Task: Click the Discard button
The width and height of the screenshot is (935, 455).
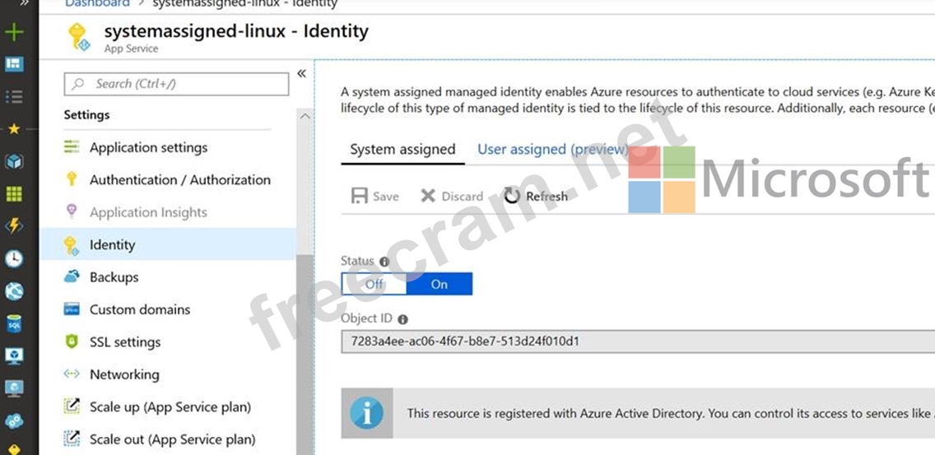Action: [x=452, y=196]
